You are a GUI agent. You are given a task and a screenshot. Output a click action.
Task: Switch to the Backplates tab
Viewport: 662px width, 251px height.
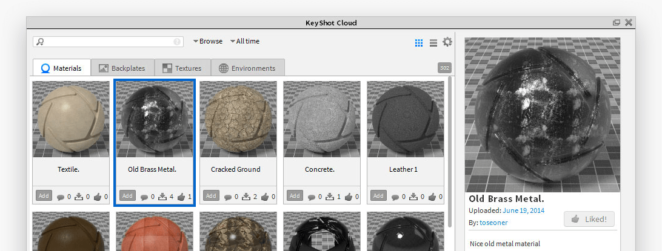pos(122,68)
